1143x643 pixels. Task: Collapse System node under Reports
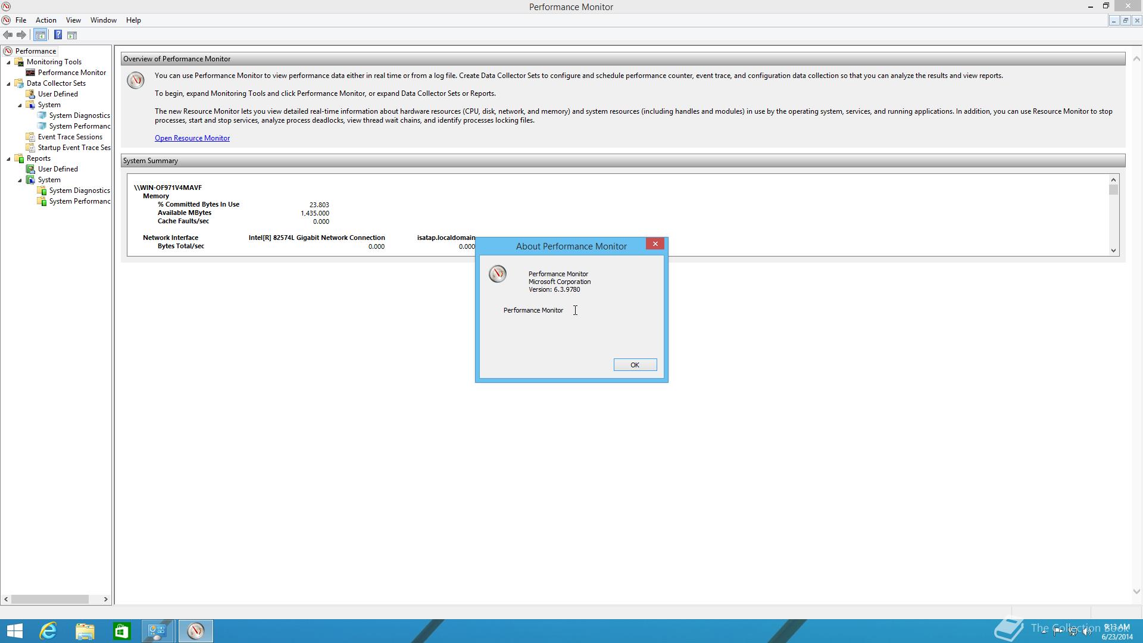pyautogui.click(x=20, y=180)
